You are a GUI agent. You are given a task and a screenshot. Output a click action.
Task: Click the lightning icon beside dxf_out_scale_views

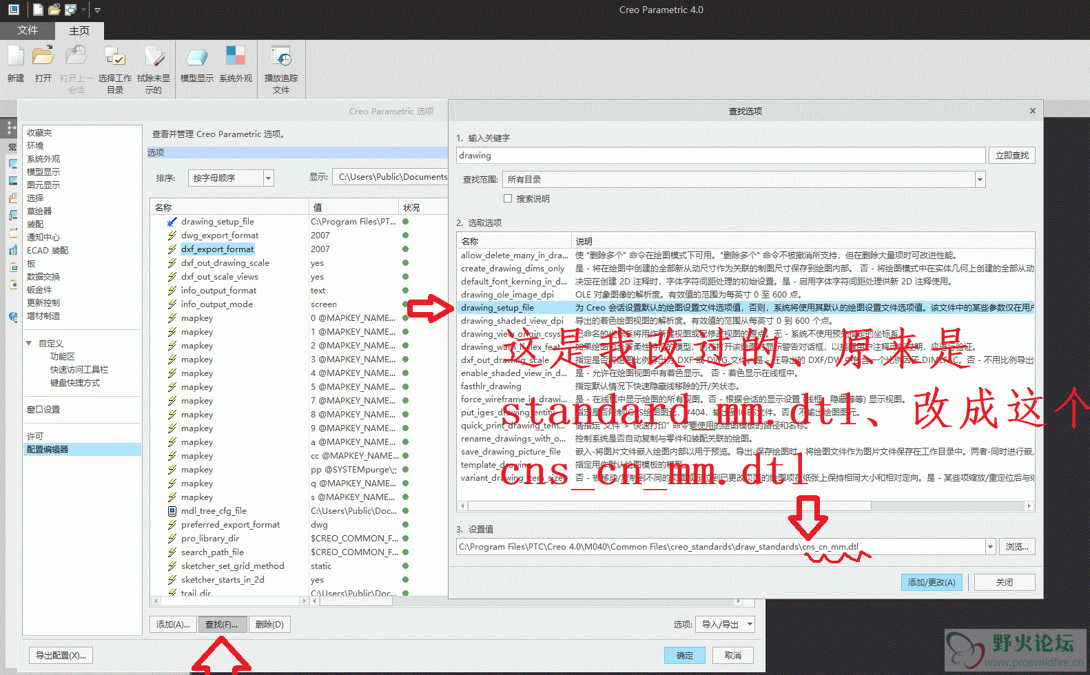tap(172, 277)
